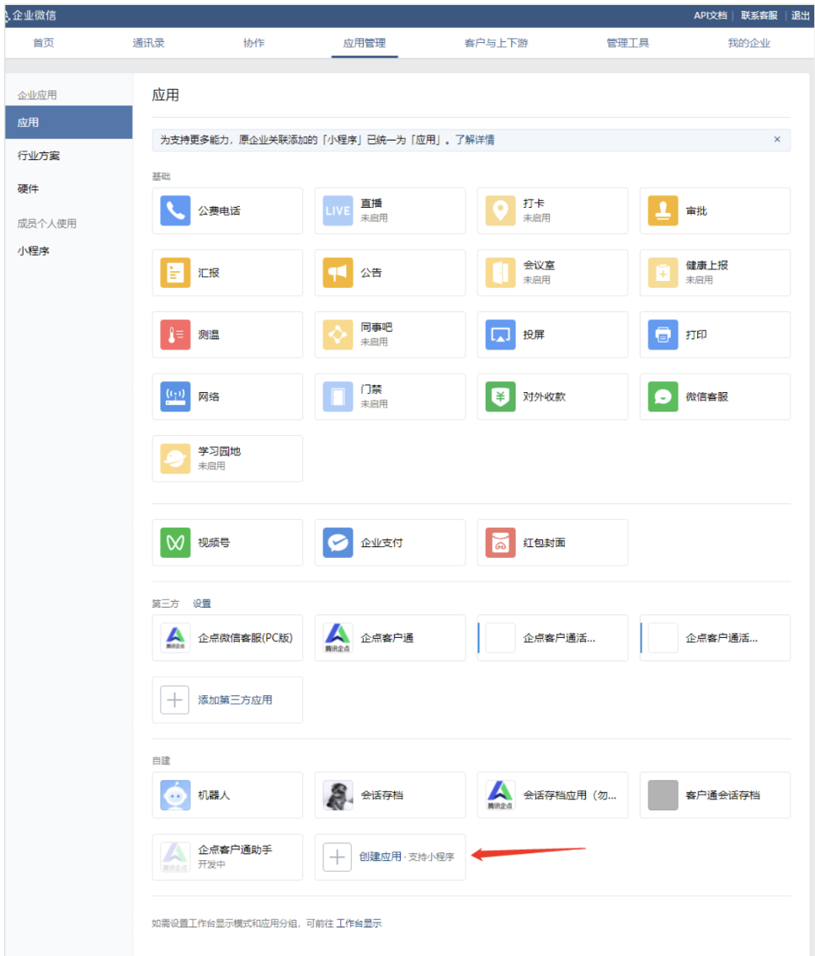Open the 打卡 location pin icon

pyautogui.click(x=500, y=211)
